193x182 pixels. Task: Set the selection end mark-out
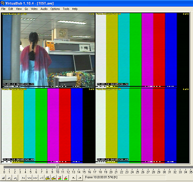[x=79, y=177]
